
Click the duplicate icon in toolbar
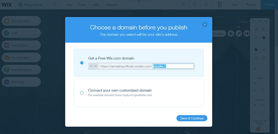click(x=256, y=38)
